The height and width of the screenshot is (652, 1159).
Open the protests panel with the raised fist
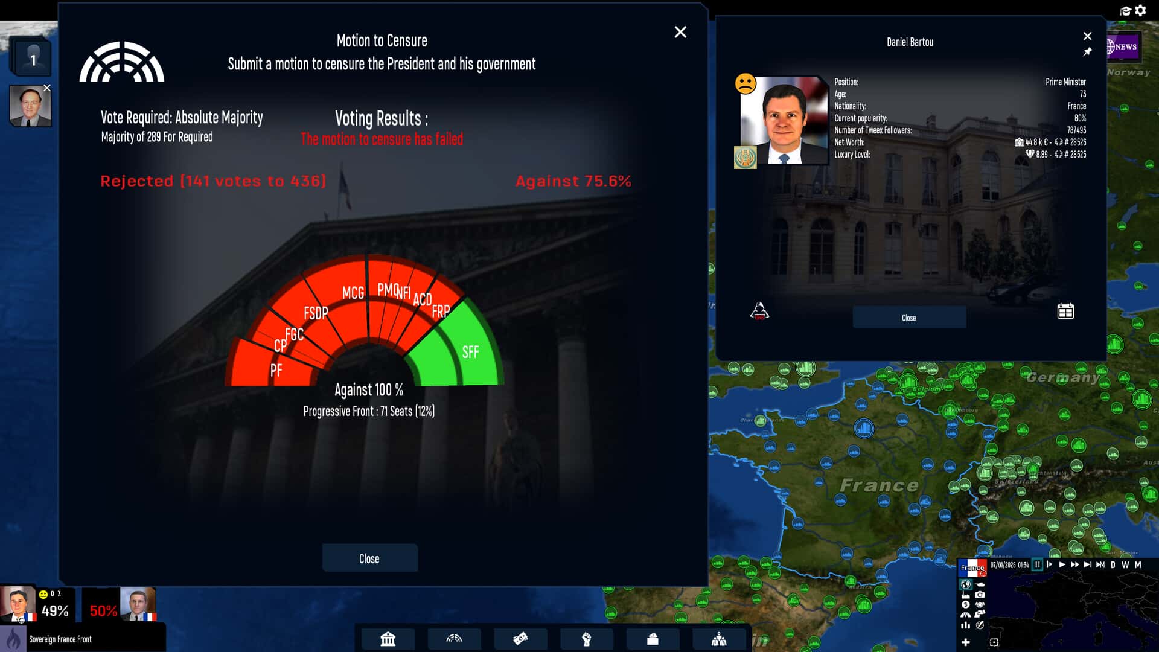[586, 638]
